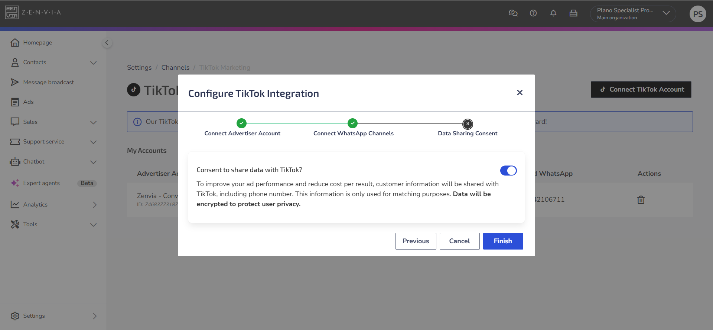Click the TikTok Marketing breadcrumb text
Screen dimensions: 713x330
click(225, 67)
